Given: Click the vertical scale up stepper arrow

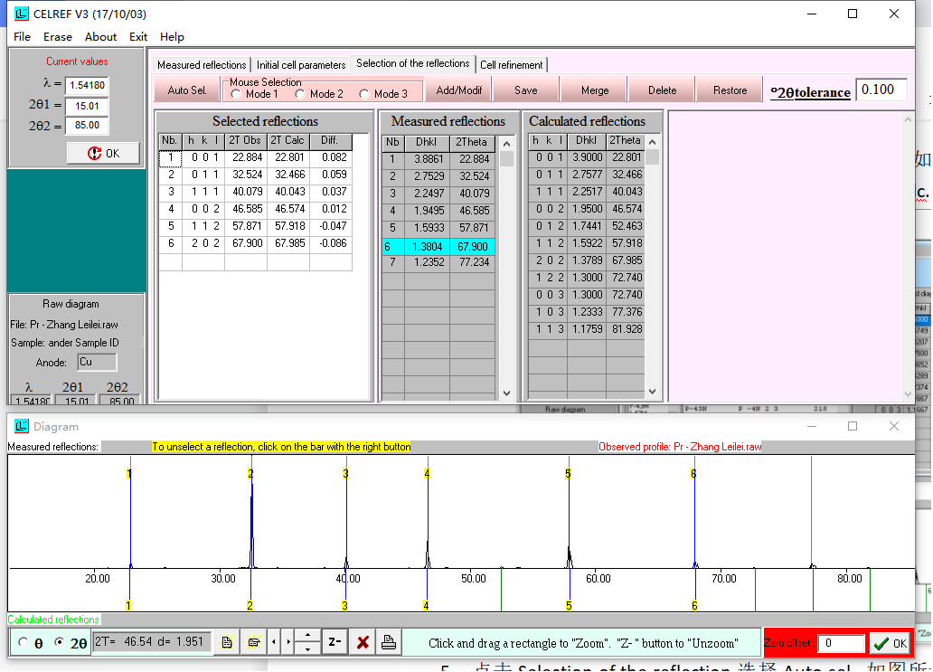Looking at the screenshot, I should click(x=308, y=636).
